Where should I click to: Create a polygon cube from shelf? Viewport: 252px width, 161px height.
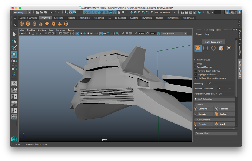tap(28, 24)
